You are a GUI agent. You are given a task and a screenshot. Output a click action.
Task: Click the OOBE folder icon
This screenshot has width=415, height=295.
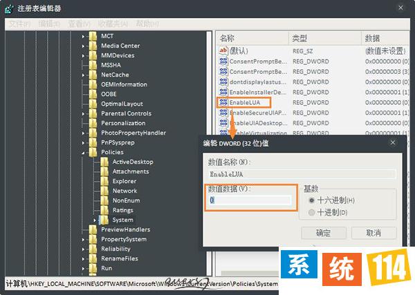pyautogui.click(x=93, y=94)
